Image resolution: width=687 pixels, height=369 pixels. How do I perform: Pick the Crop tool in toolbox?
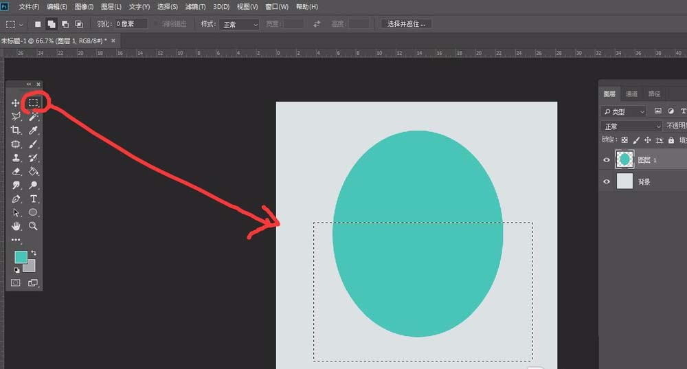pos(15,130)
